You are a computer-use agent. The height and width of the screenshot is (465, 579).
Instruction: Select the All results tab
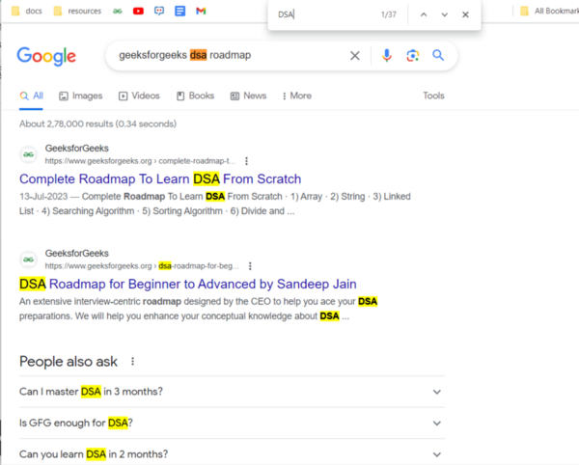coord(32,96)
